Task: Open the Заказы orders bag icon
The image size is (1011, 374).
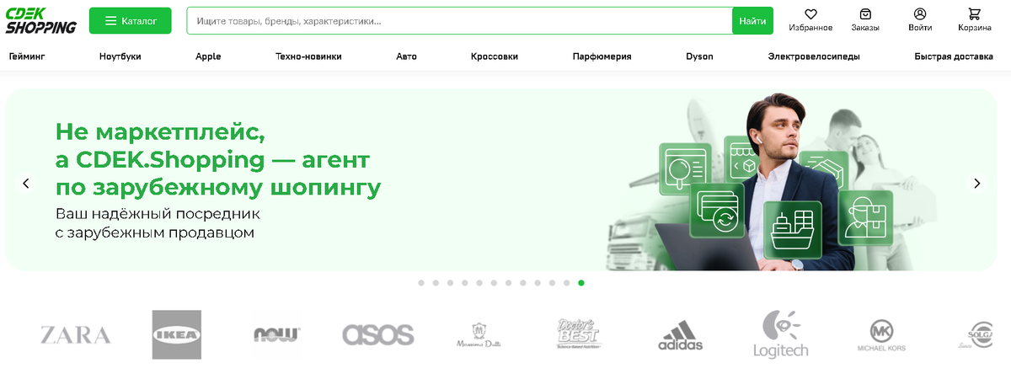Action: (865, 14)
